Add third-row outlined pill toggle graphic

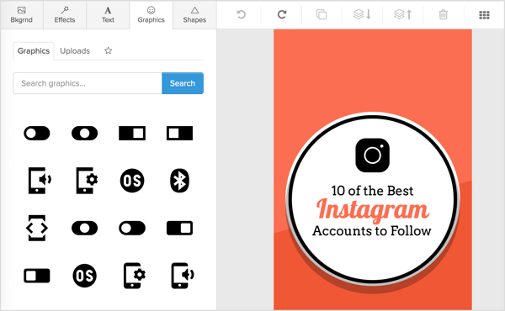(132, 228)
